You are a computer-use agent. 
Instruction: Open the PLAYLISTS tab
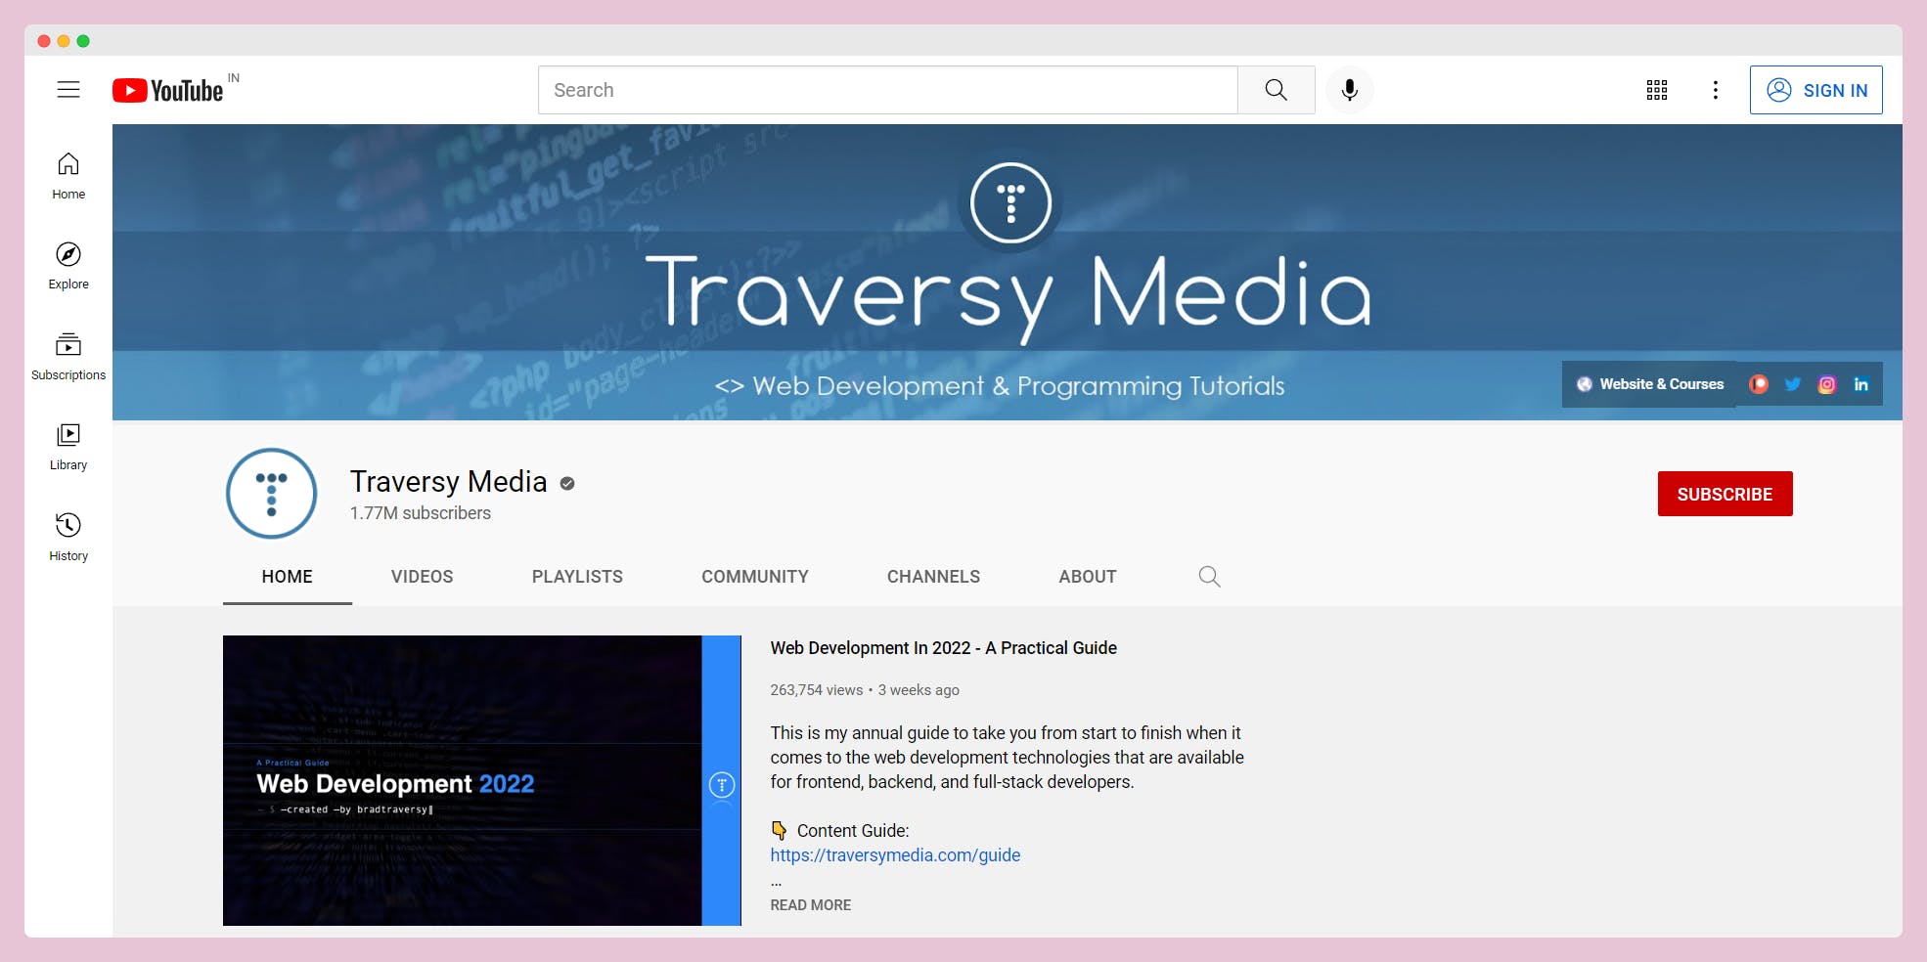(577, 577)
